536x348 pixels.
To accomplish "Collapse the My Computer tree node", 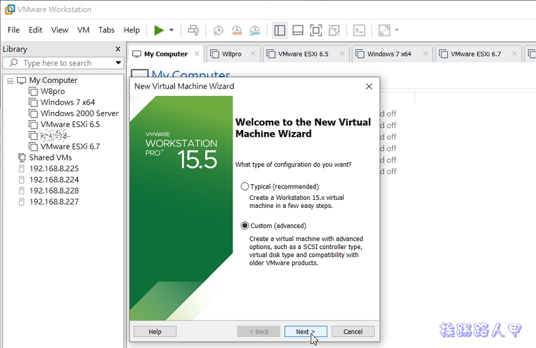I will point(11,80).
